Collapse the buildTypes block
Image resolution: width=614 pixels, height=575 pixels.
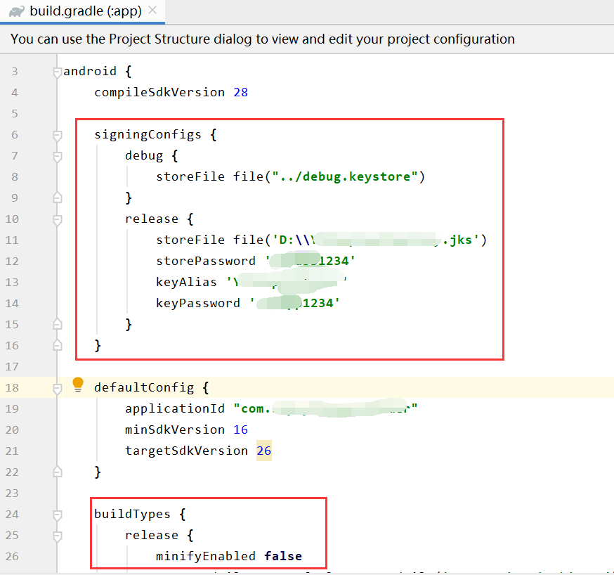(58, 514)
